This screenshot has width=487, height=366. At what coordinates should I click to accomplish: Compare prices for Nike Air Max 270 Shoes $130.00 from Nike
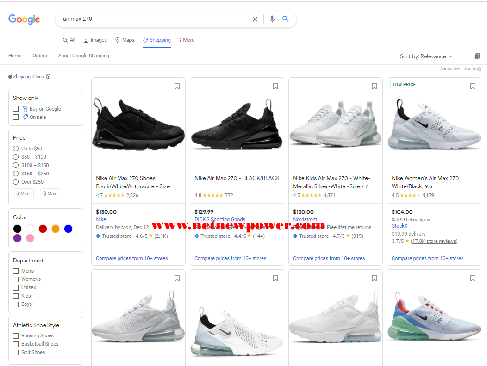tap(131, 258)
